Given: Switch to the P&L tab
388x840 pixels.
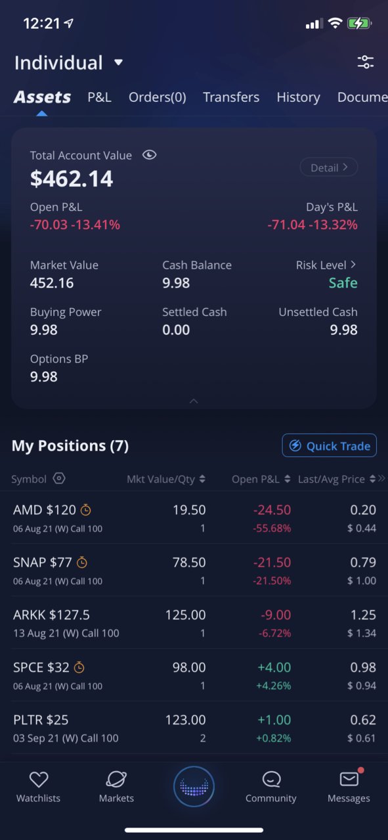Looking at the screenshot, I should click(x=100, y=97).
